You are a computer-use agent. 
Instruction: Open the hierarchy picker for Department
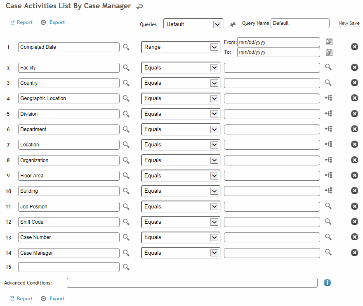[x=328, y=129]
